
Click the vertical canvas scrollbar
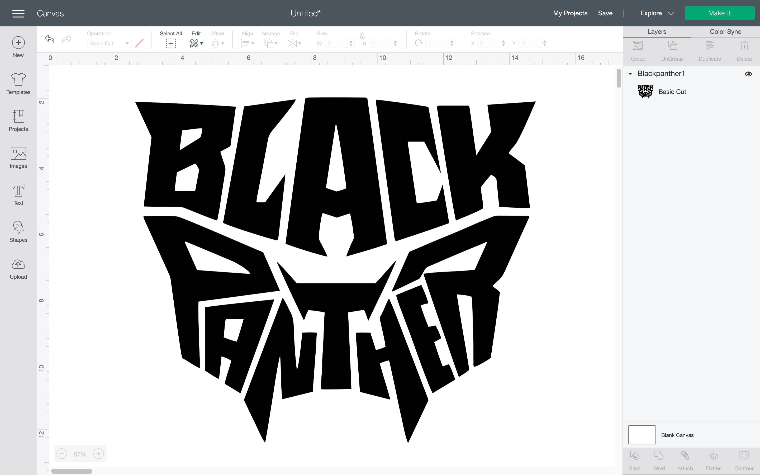(x=619, y=78)
